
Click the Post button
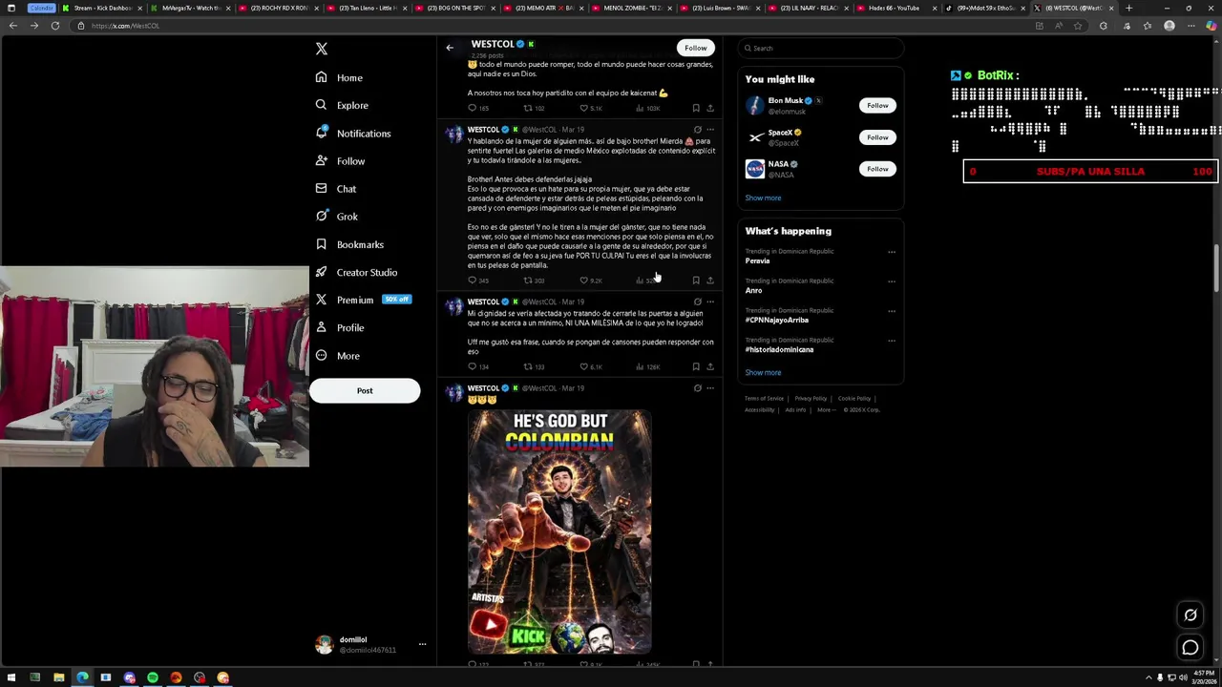point(365,390)
